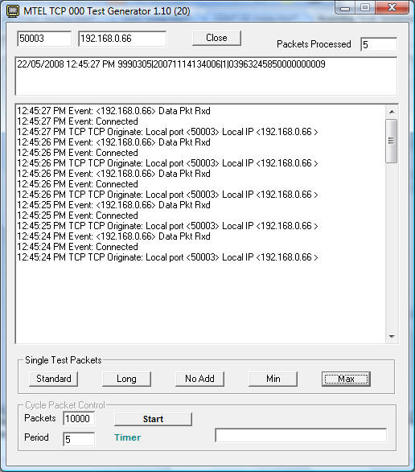The height and width of the screenshot is (472, 415).
Task: Send a Min test packet
Action: [x=273, y=379]
